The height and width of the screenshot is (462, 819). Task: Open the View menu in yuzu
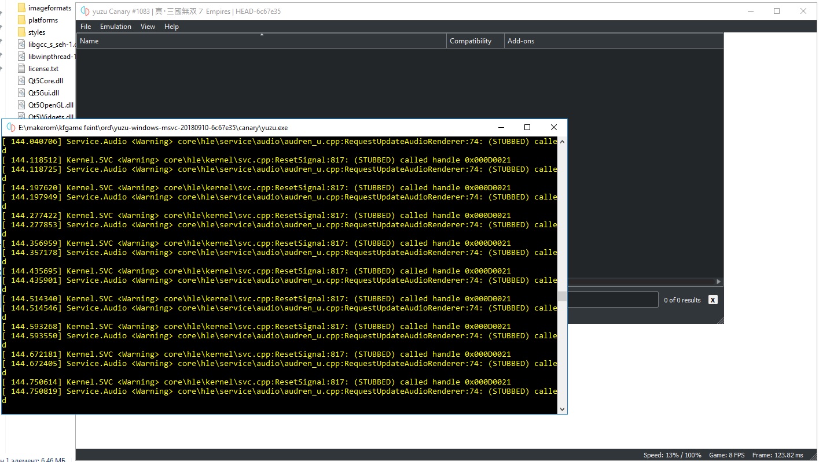click(148, 27)
